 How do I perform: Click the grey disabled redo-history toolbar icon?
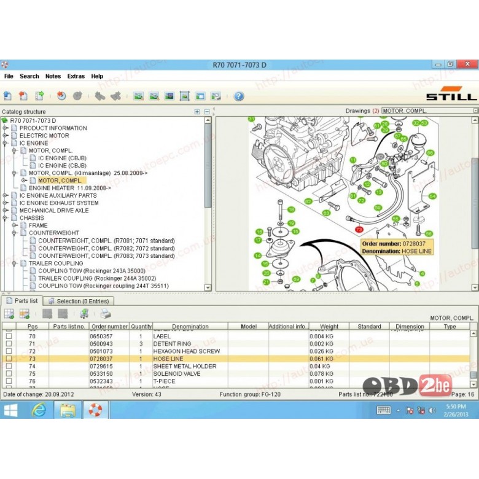pyautogui.click(x=77, y=96)
